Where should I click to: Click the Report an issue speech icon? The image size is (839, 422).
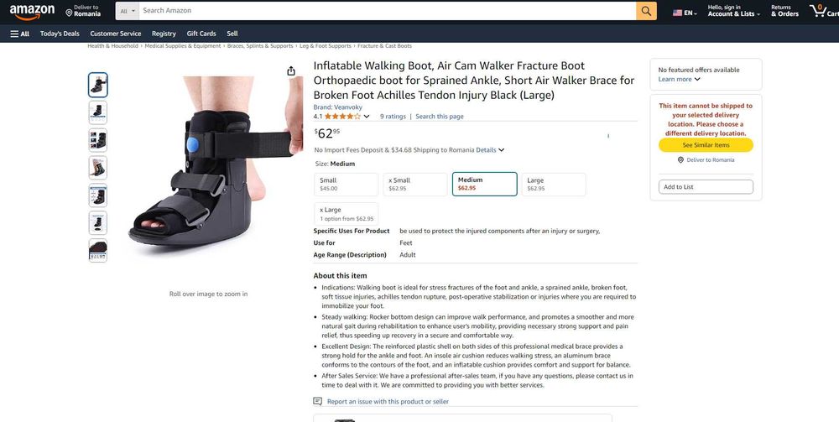317,401
